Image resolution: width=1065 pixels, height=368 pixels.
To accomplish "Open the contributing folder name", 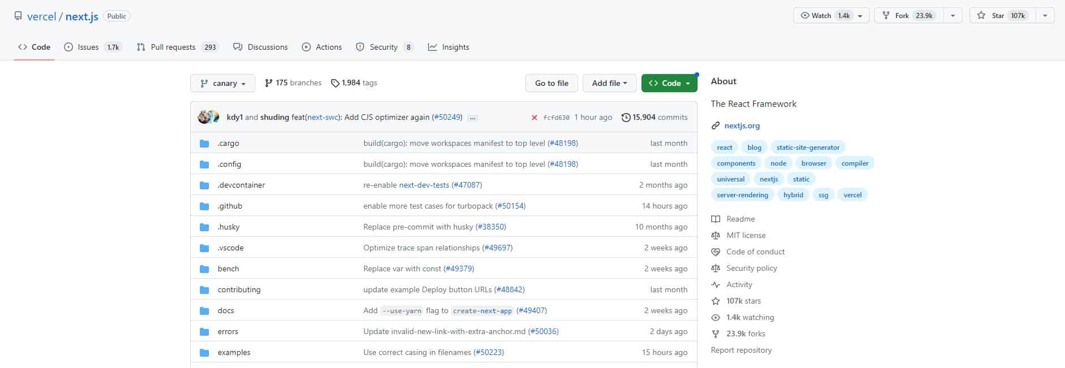I will (239, 290).
